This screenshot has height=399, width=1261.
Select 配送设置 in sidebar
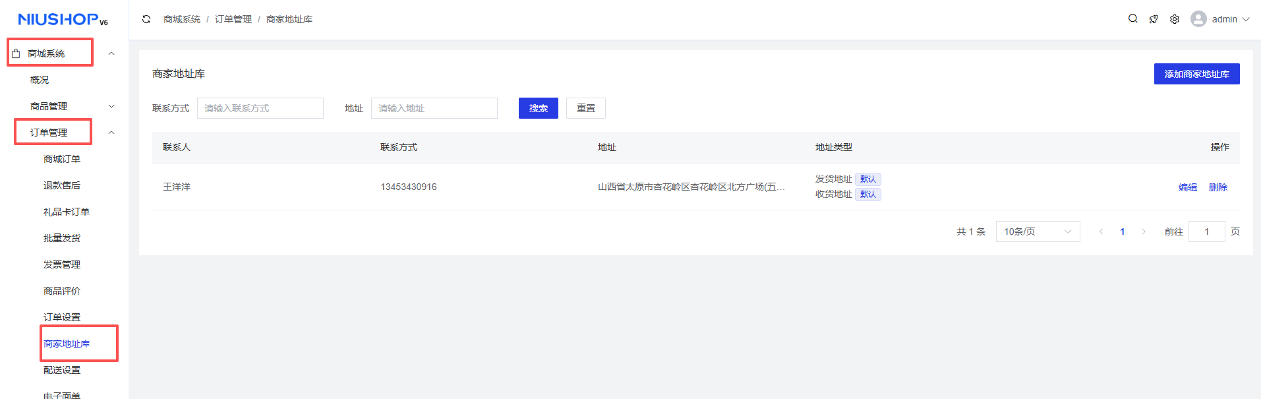(x=62, y=370)
